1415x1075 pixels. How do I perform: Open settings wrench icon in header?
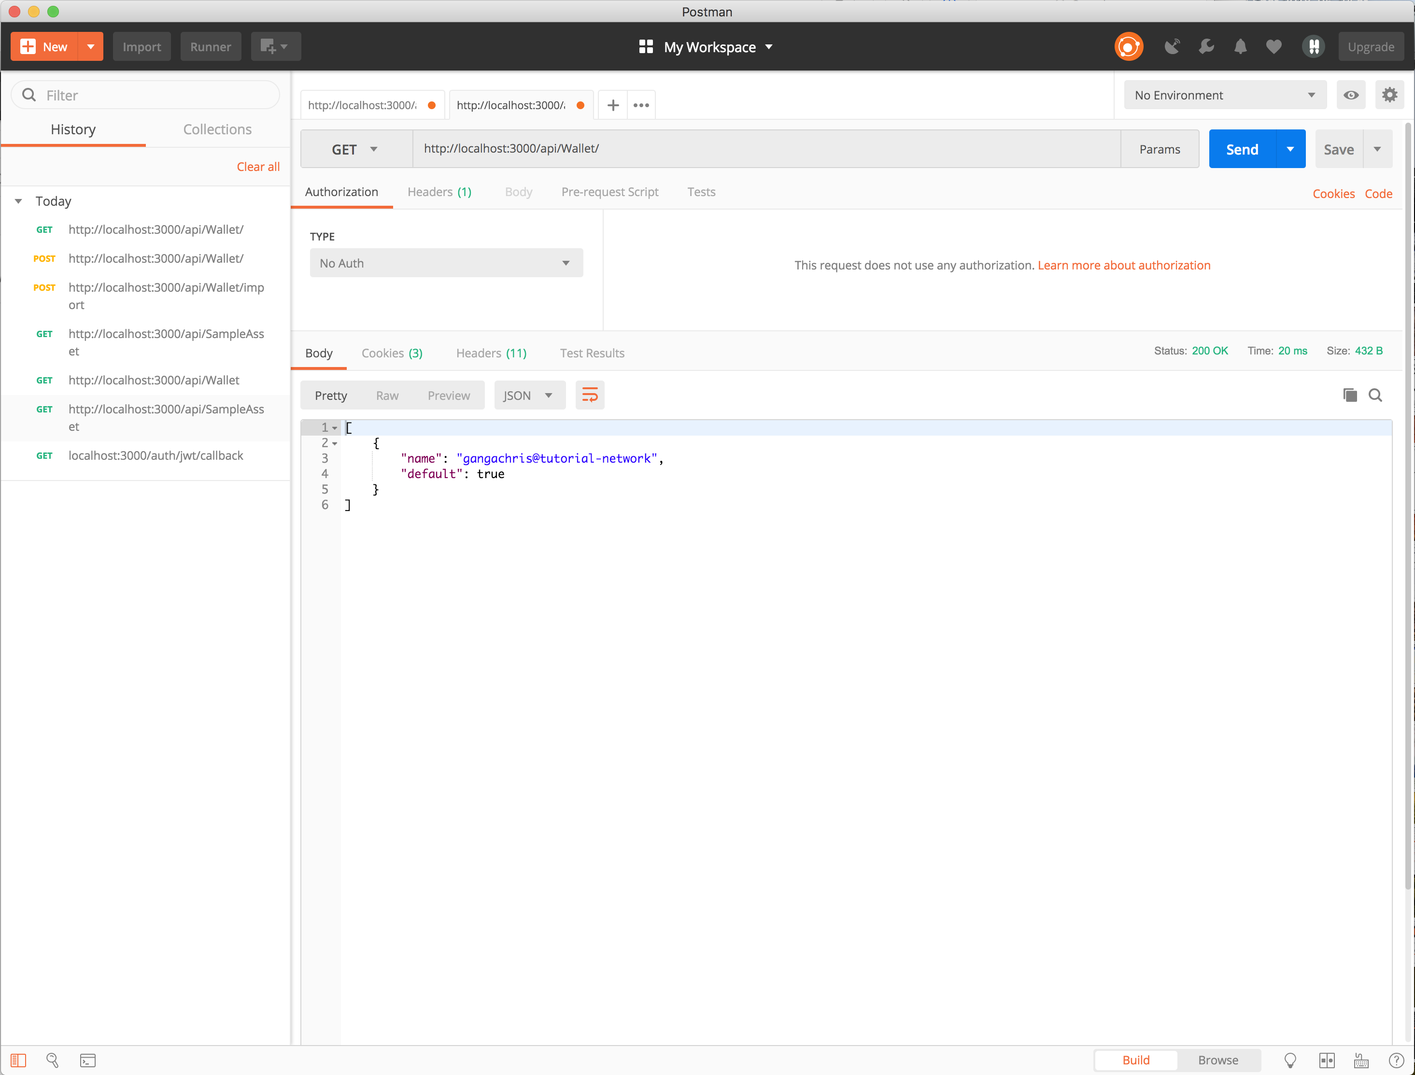pyautogui.click(x=1206, y=47)
